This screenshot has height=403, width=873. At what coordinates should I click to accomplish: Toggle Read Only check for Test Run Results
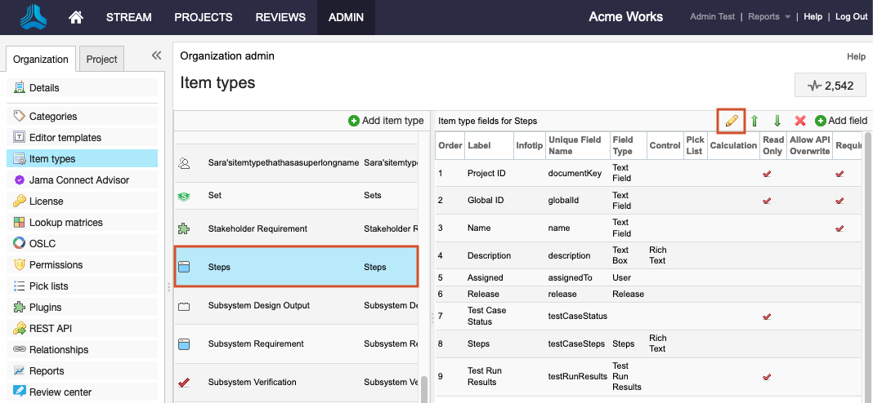(767, 377)
